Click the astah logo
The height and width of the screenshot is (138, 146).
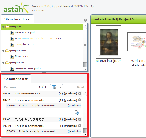click(x=16, y=8)
